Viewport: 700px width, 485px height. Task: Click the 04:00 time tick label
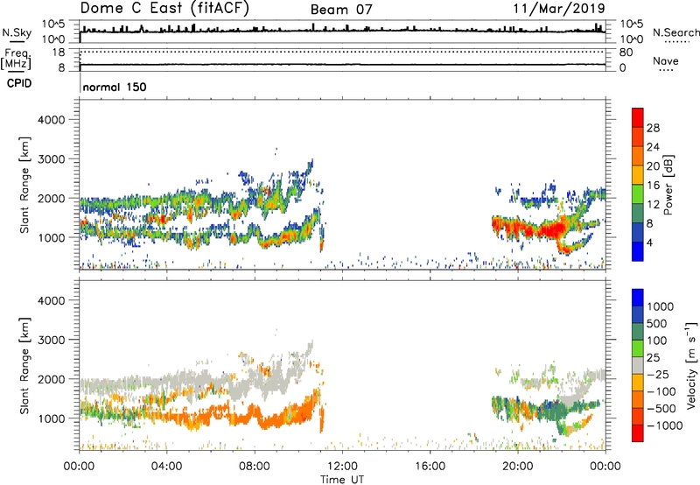coord(166,467)
